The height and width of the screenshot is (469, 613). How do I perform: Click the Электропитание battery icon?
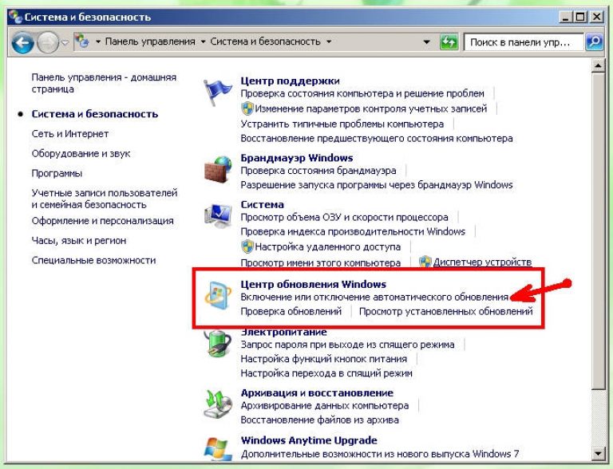[x=217, y=345]
